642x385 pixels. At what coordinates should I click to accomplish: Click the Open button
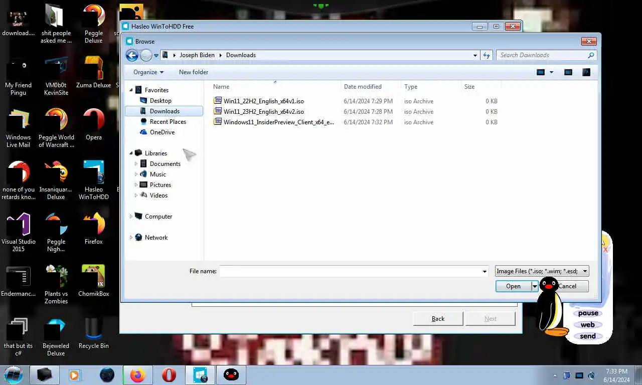click(513, 286)
